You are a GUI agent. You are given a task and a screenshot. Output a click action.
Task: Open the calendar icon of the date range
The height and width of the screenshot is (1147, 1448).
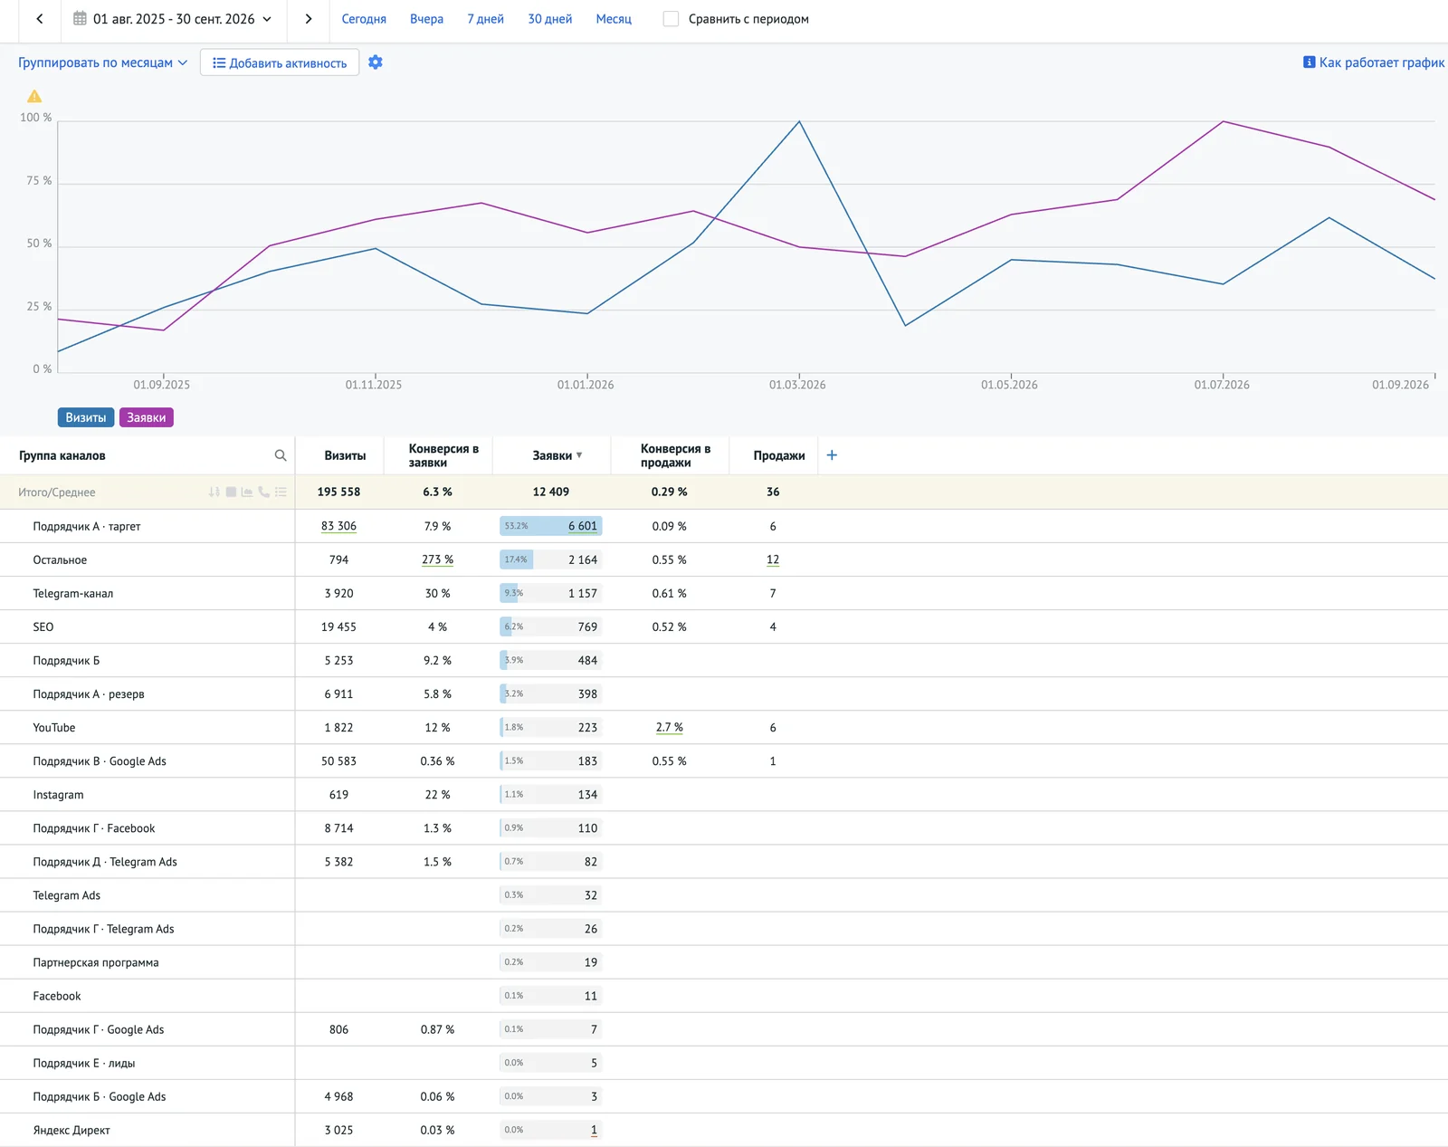tap(80, 18)
